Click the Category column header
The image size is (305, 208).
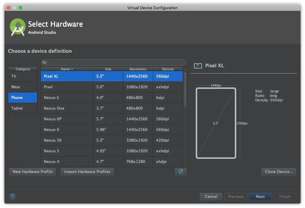tap(23, 69)
